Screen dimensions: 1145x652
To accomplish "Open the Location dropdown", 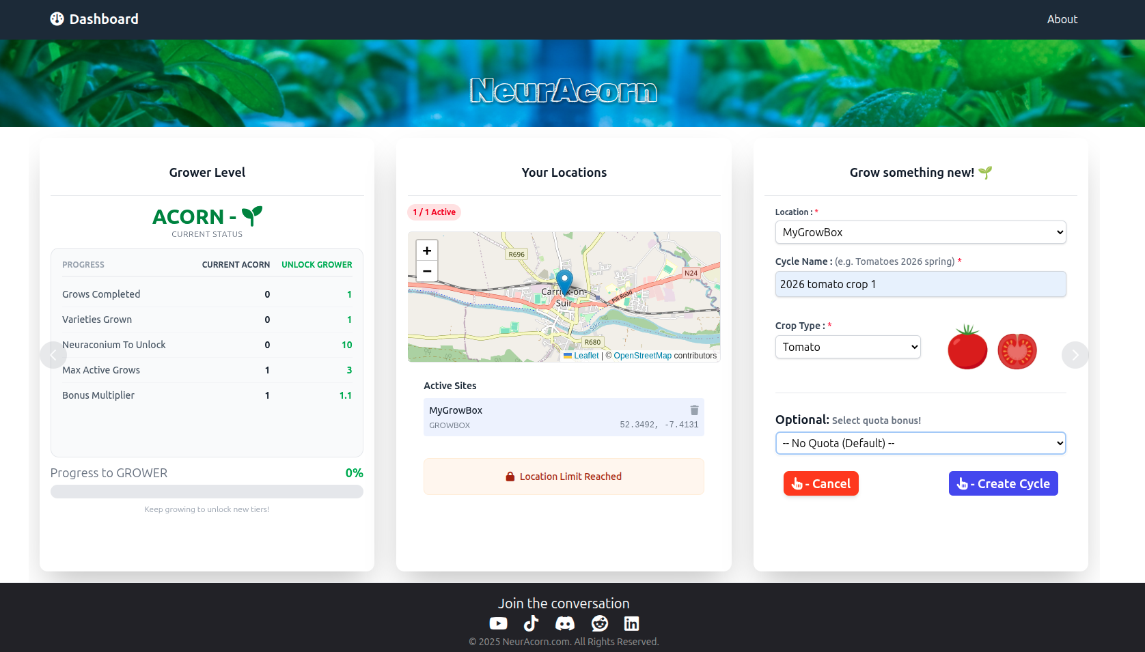I will coord(920,232).
